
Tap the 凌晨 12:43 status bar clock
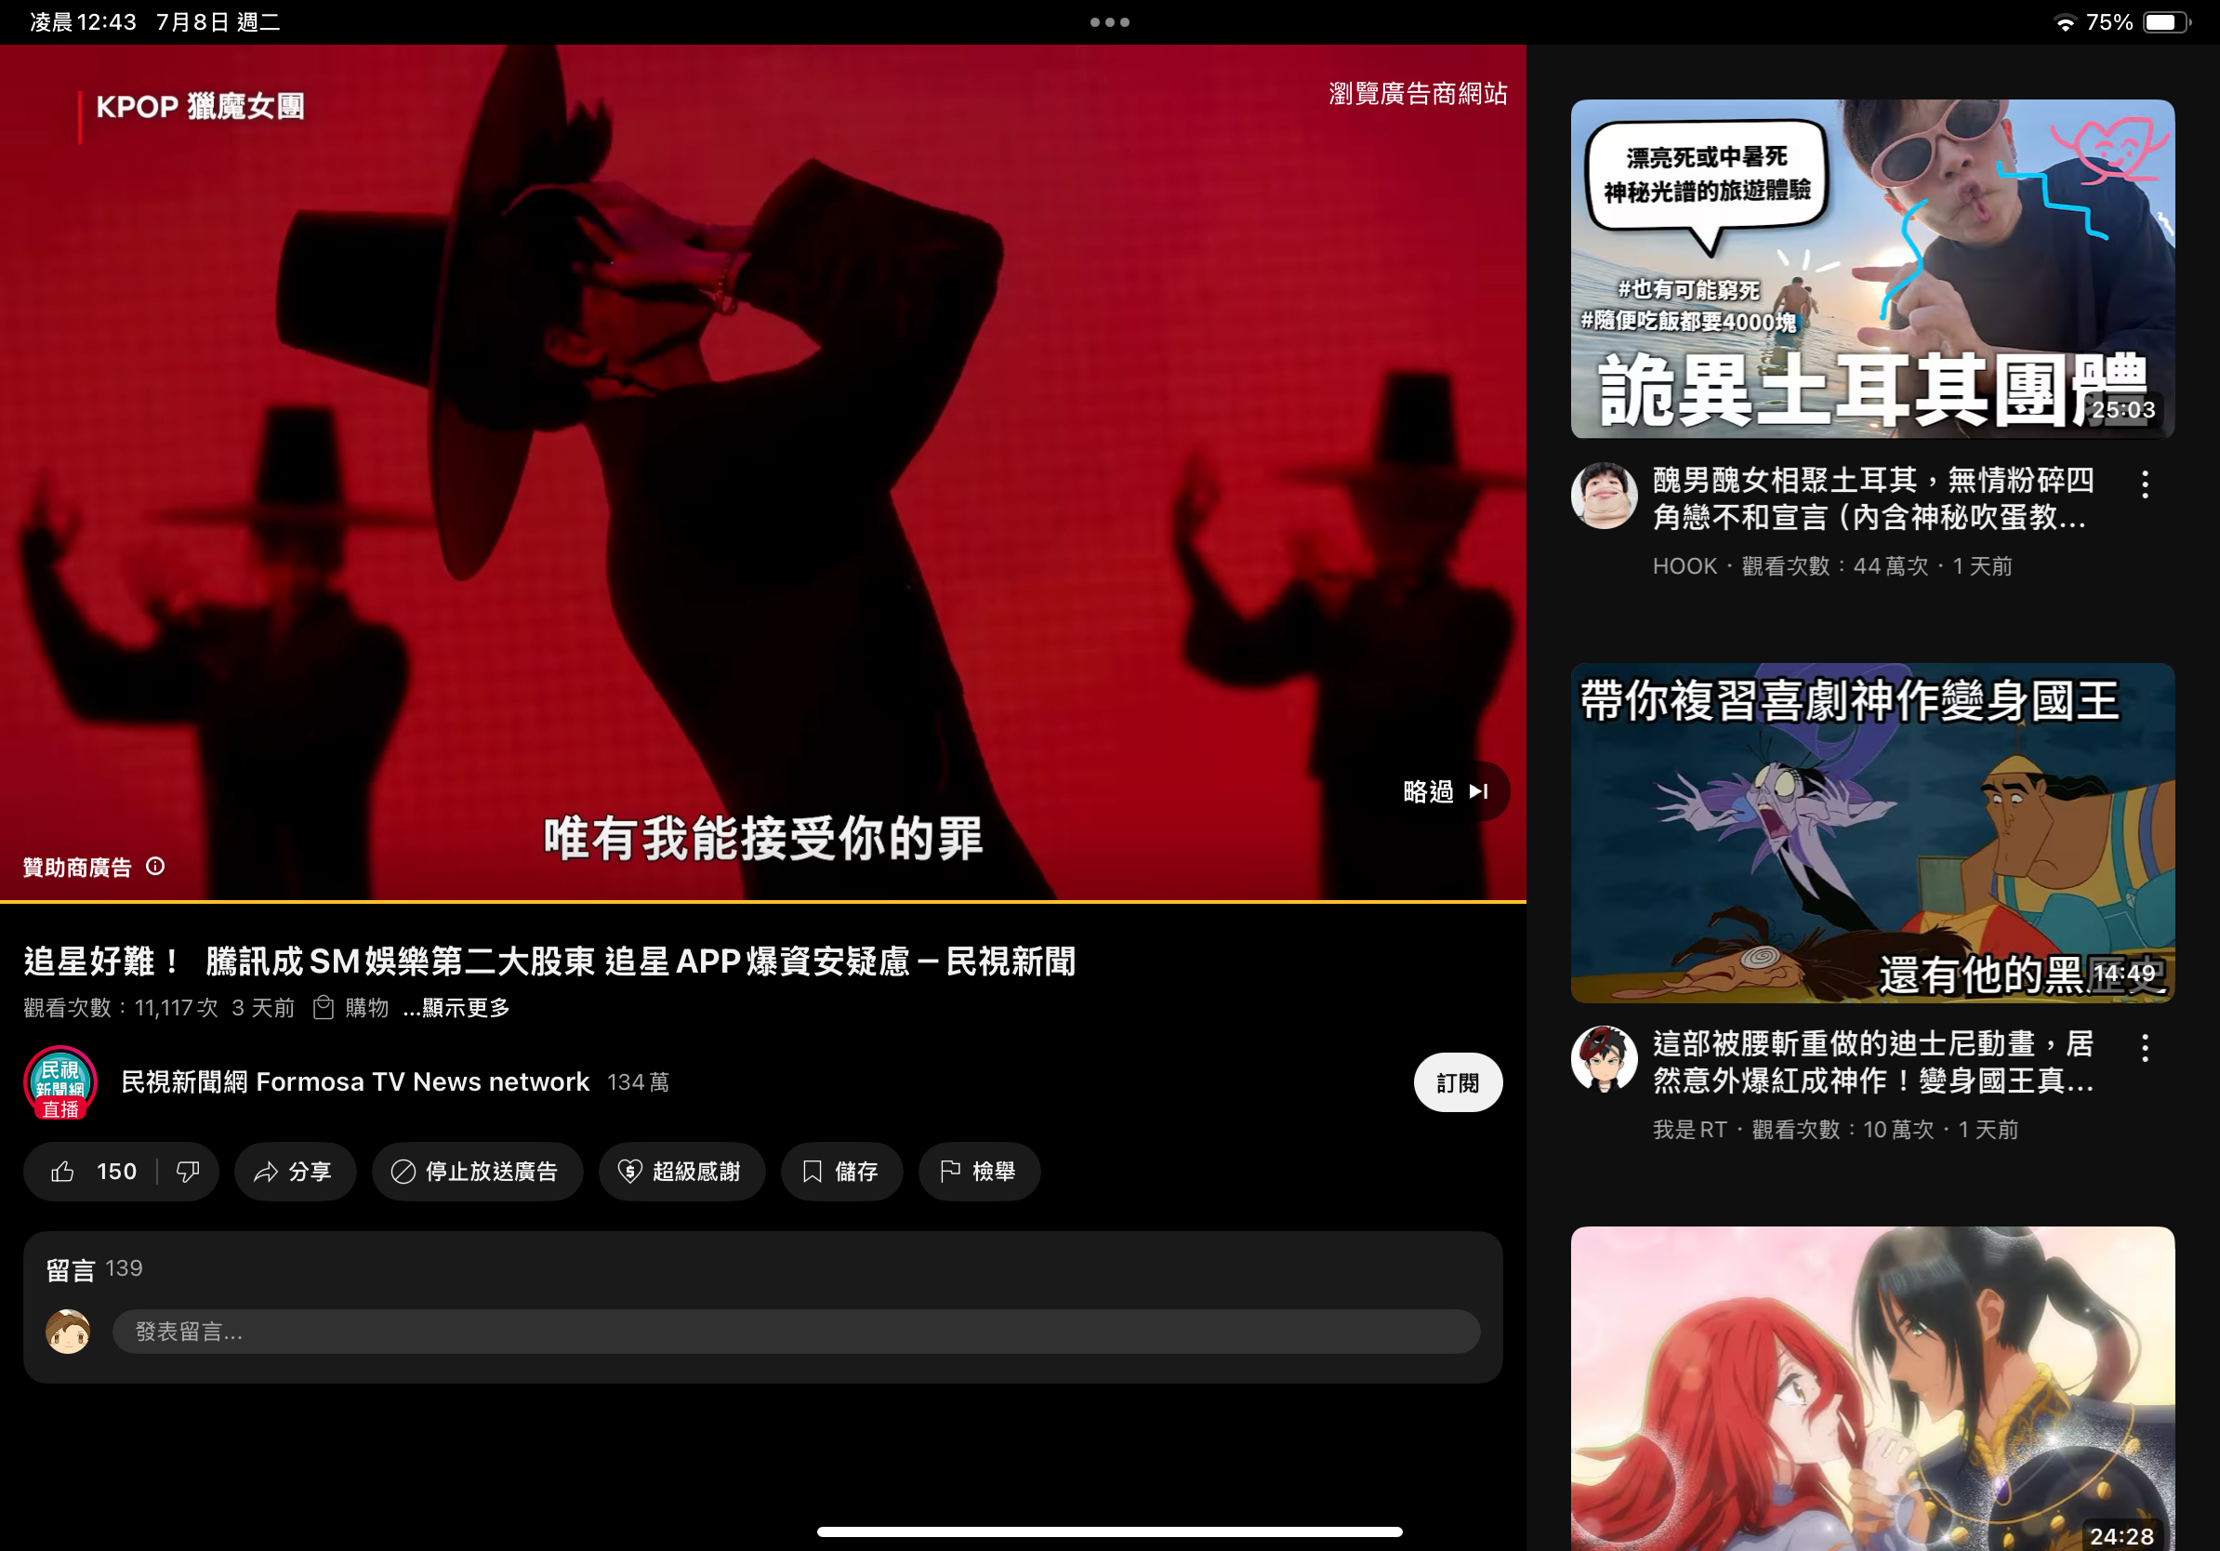pyautogui.click(x=83, y=22)
